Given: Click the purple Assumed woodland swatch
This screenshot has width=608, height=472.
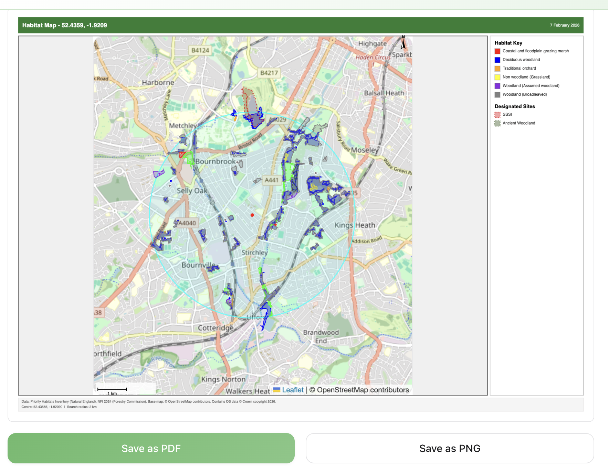Looking at the screenshot, I should [x=497, y=85].
